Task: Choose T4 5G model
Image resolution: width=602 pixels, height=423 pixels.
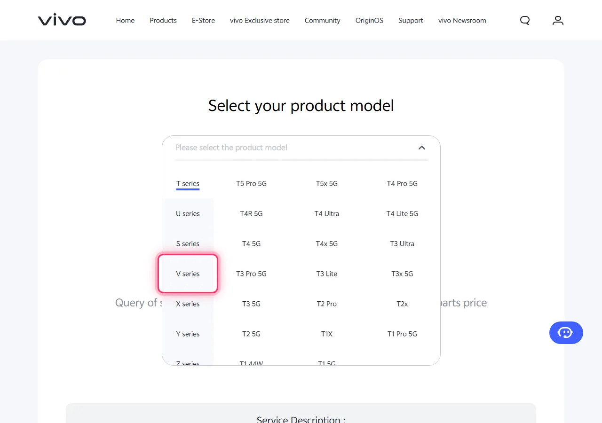Action: tap(251, 243)
